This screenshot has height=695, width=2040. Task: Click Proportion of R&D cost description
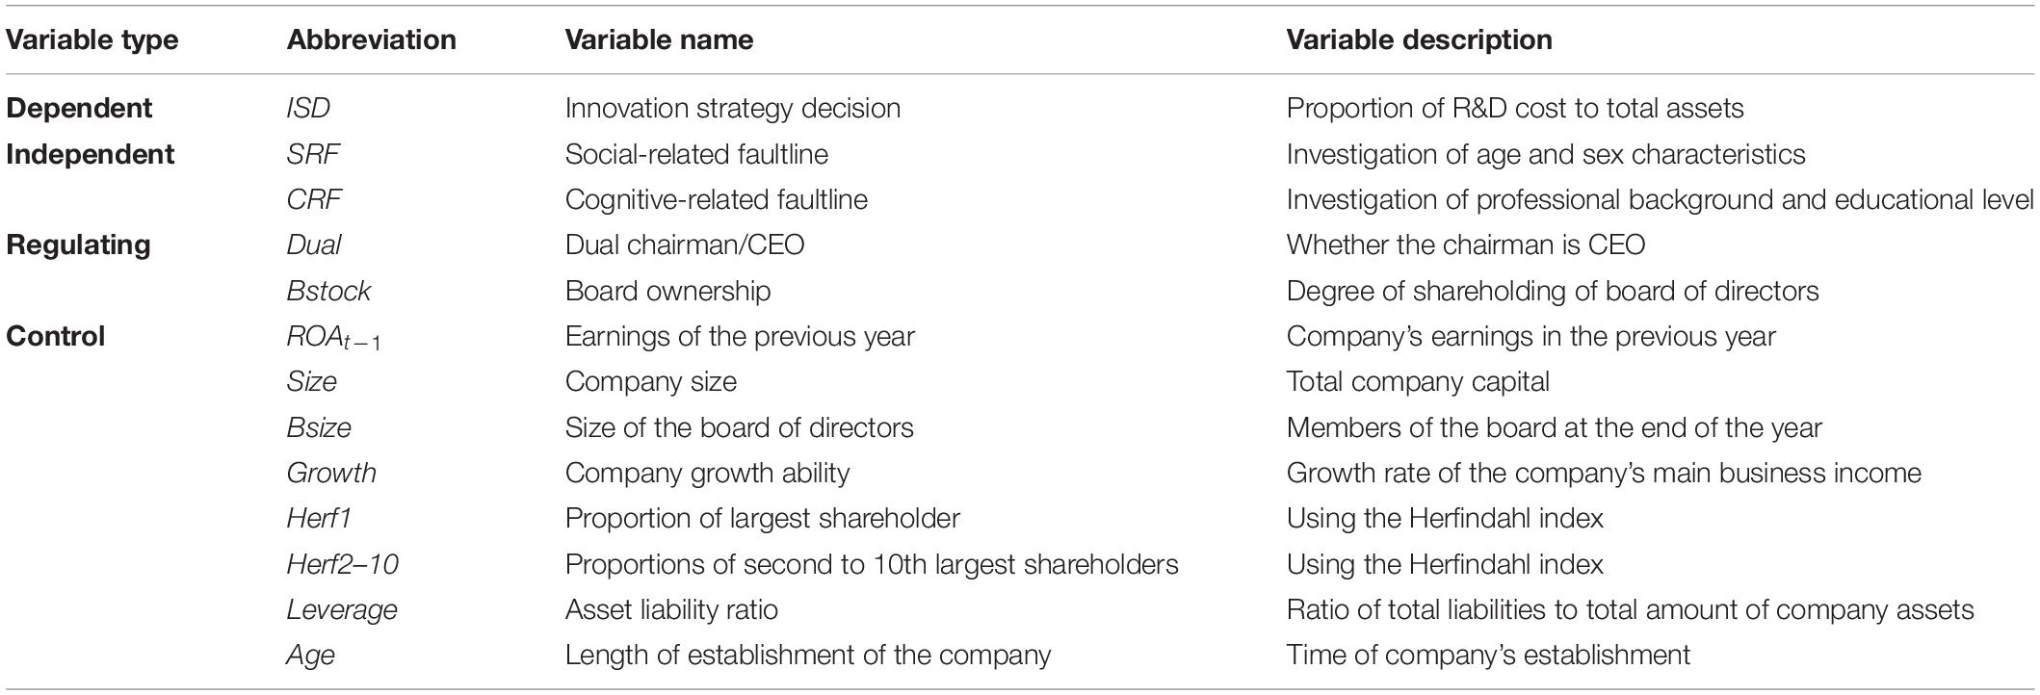[x=1515, y=108]
